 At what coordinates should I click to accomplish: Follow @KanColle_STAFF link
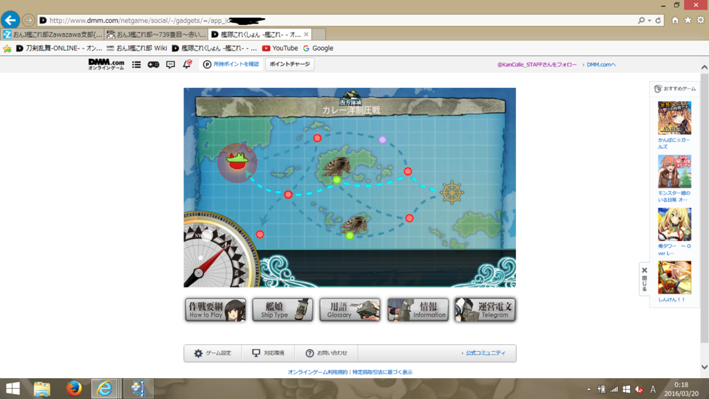537,64
